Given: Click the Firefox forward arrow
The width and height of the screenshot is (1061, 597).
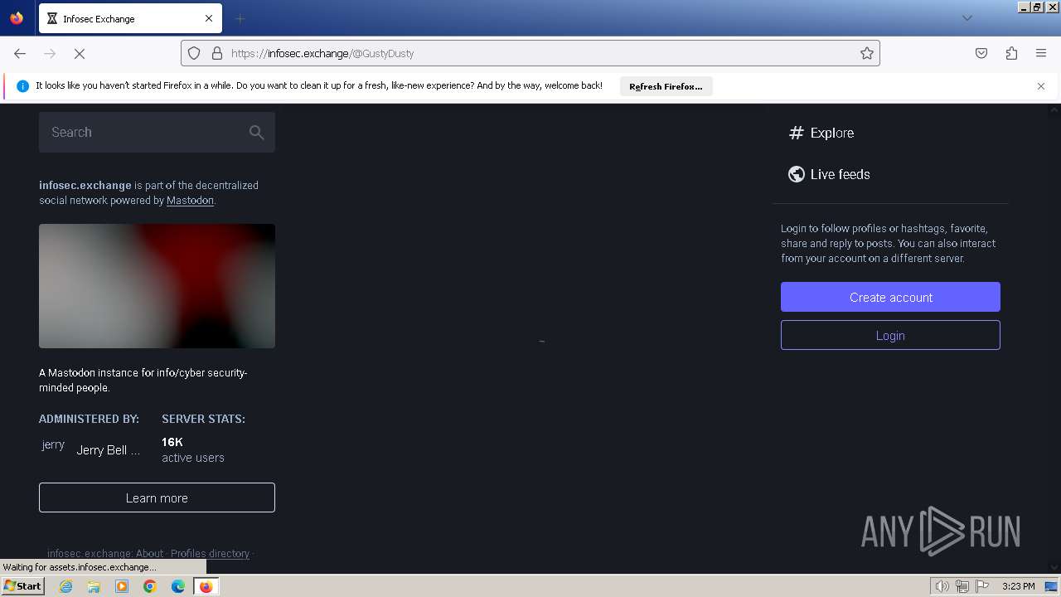Looking at the screenshot, I should (50, 53).
